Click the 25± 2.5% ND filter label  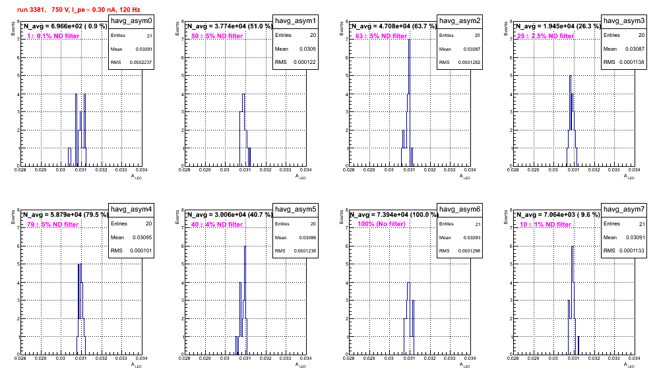coord(546,36)
